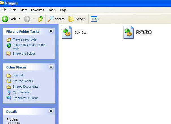Click the MOON.DLL file name
This screenshot has height=124, width=171.
tap(144, 32)
